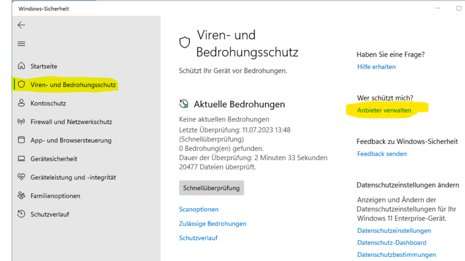Click the App- und Browsersteuerung window icon

tap(22, 140)
